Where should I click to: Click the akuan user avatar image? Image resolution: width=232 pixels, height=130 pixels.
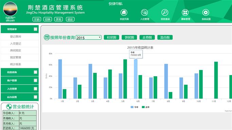click(10, 9)
